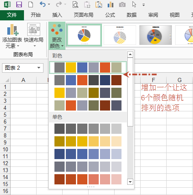This screenshot has width=193, height=195.
Task: Open the undo history dropdown arrow
Action: point(49,4)
